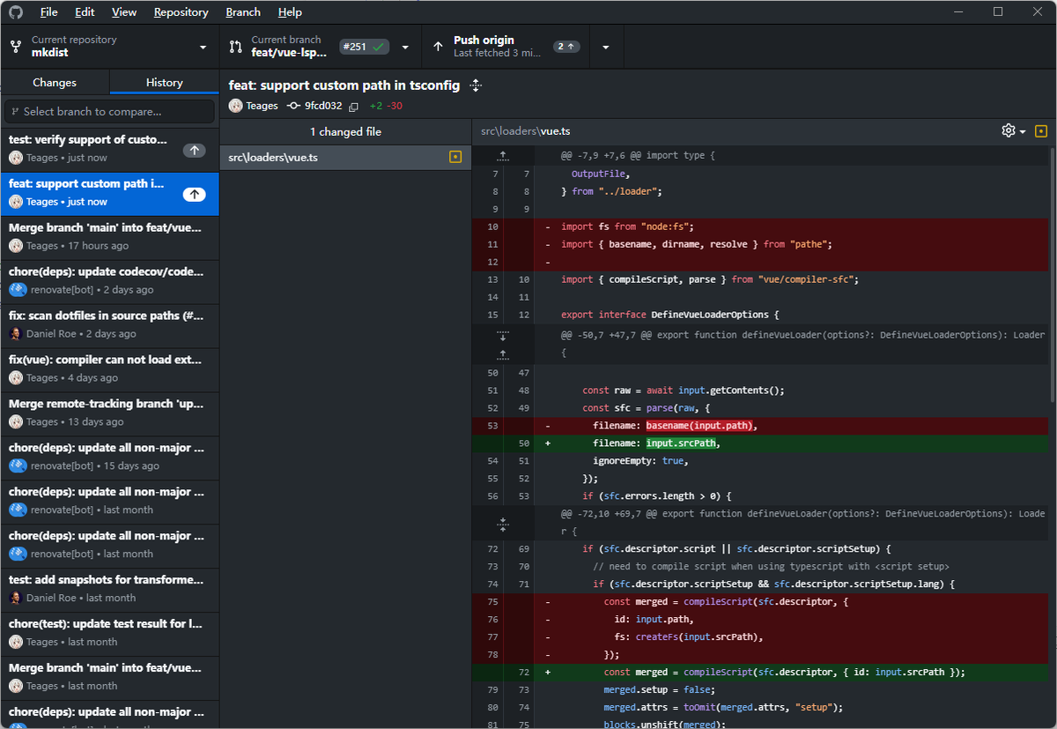Copy the commit SHA 9fcd032

click(x=353, y=105)
